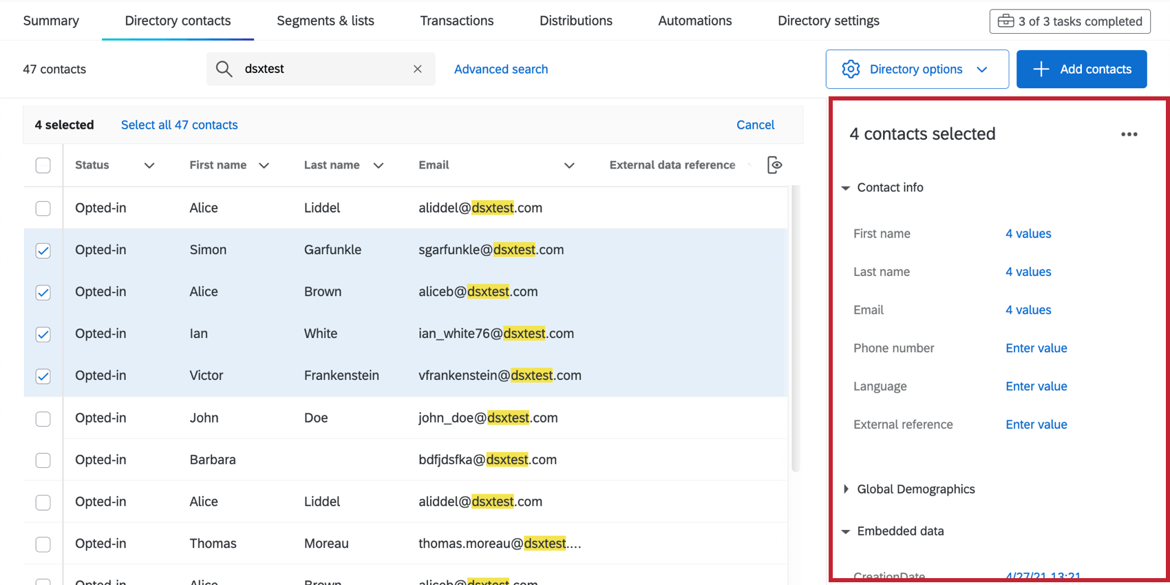Uncheck the Ian White row checkbox

(x=43, y=334)
